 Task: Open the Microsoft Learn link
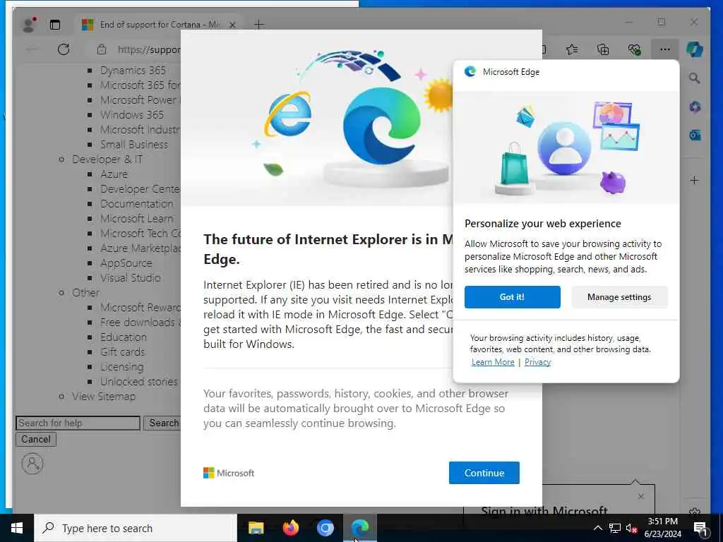click(136, 219)
